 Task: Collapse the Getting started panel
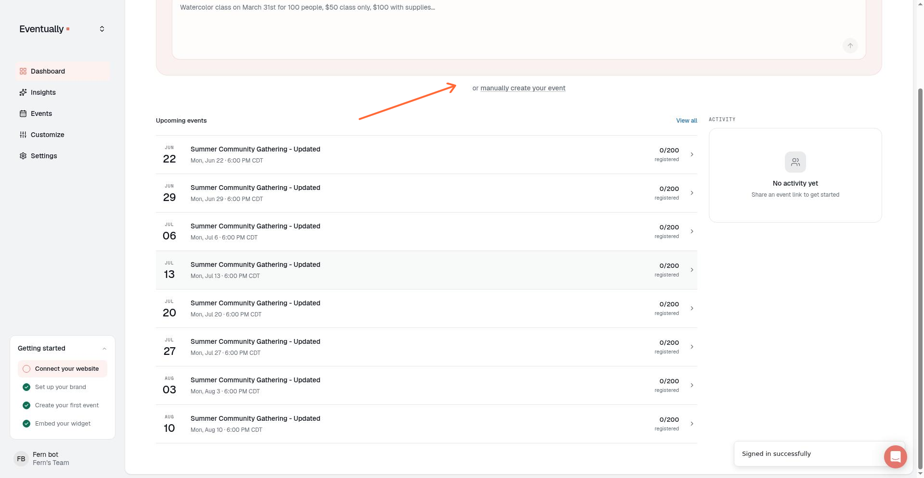click(x=104, y=349)
